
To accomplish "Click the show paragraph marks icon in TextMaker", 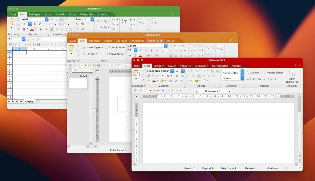I will point(193,76).
